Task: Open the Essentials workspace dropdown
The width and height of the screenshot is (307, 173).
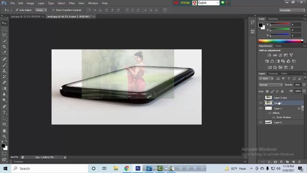Action: coord(292,10)
